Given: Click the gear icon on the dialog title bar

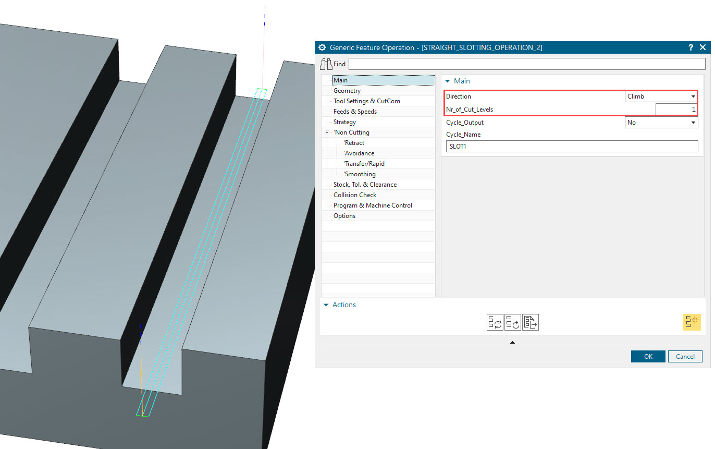Looking at the screenshot, I should pyautogui.click(x=322, y=47).
